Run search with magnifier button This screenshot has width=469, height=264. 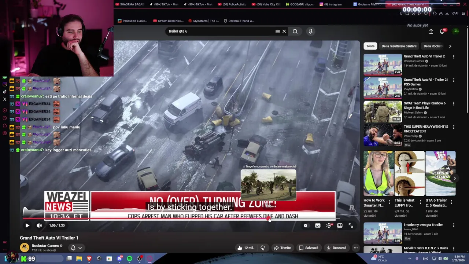tap(295, 31)
